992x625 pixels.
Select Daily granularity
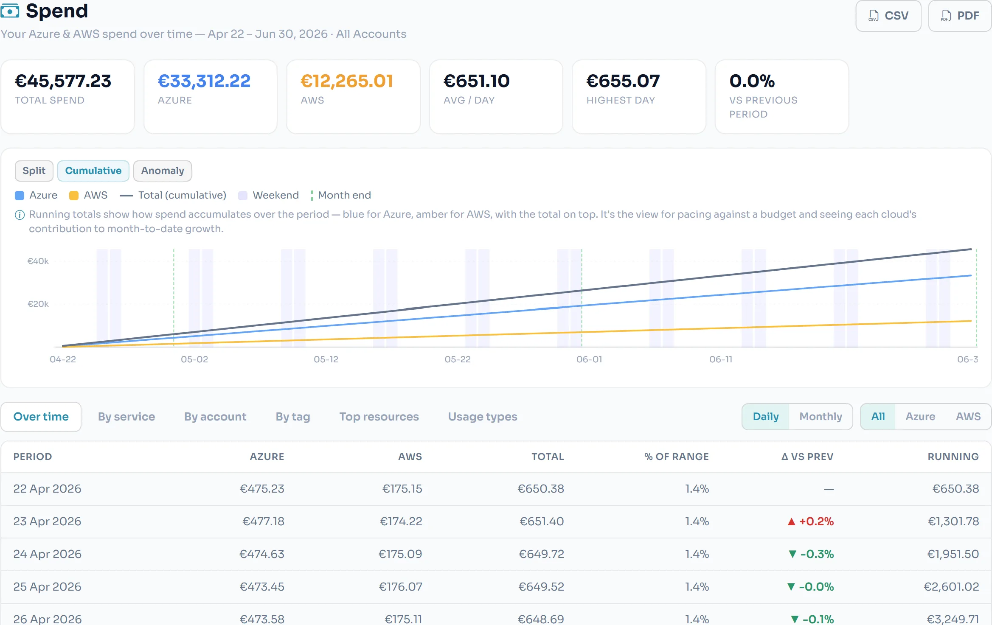tap(766, 417)
